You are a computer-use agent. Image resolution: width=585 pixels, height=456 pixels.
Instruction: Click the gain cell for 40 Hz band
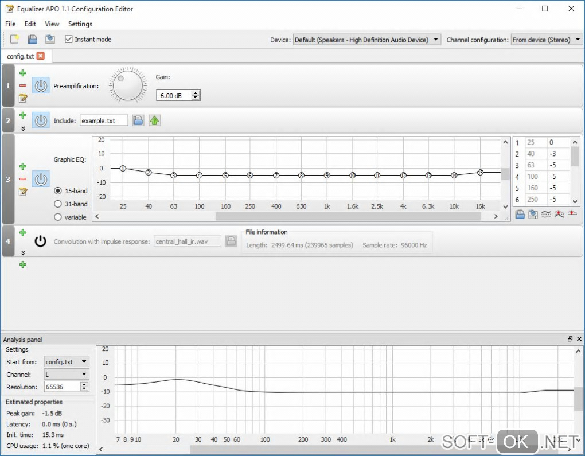point(558,154)
